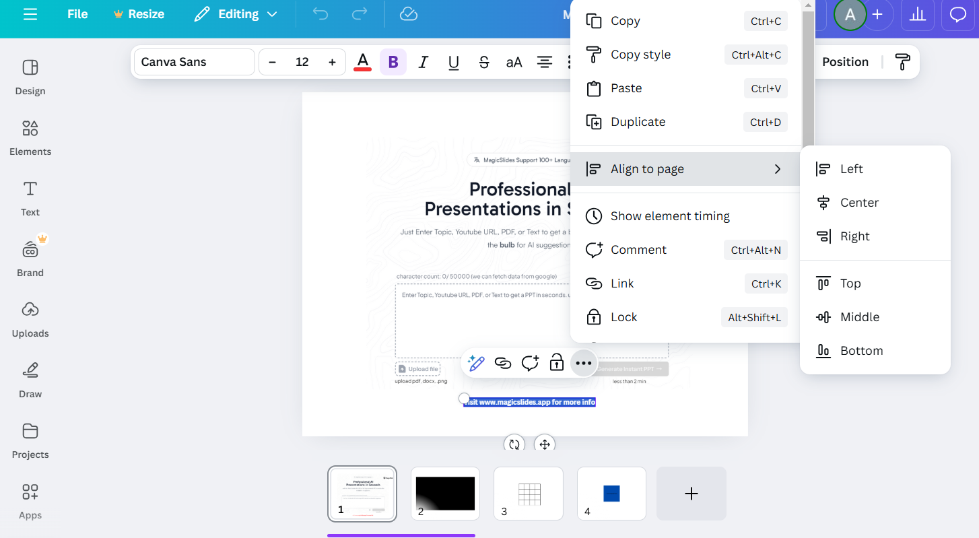The image size is (979, 538).
Task: Click the font size field showing 12
Action: (x=302, y=62)
